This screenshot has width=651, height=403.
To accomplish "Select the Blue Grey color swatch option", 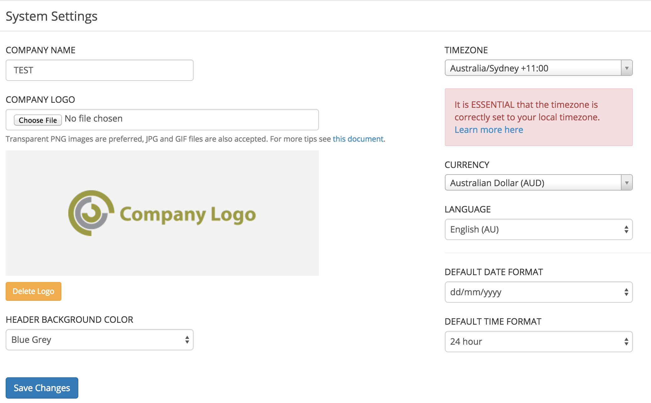I will 99,339.
